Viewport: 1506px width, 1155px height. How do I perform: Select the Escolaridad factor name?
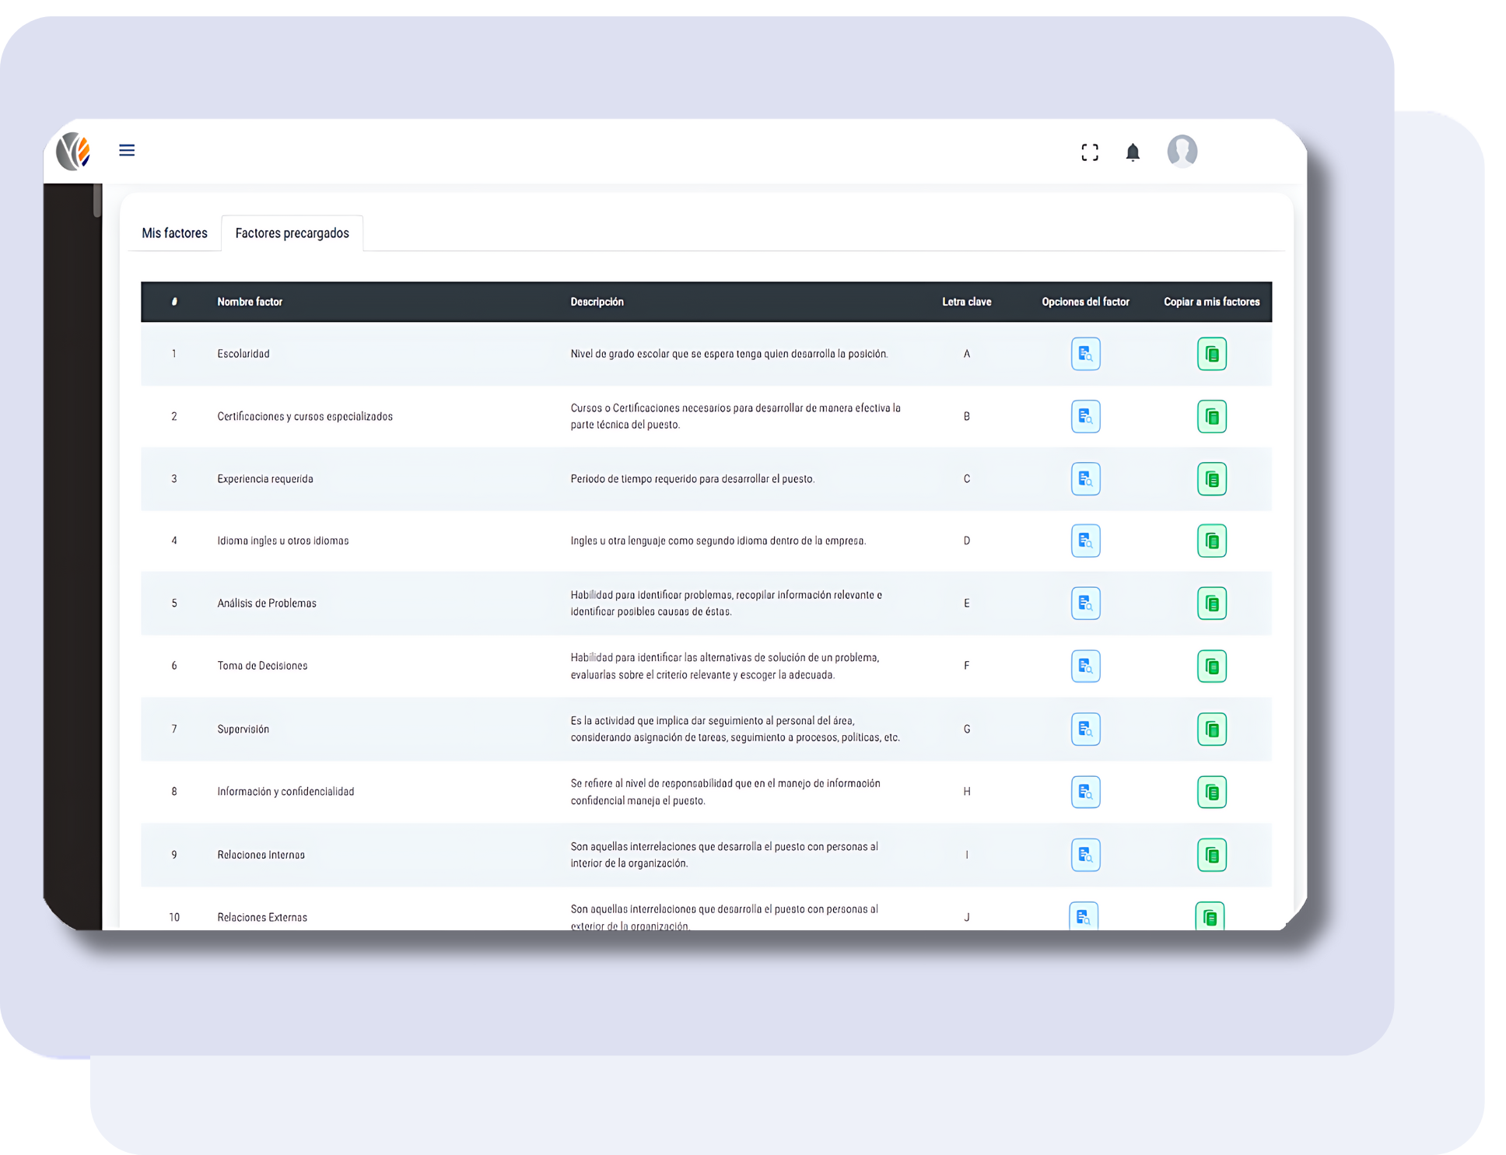tap(243, 354)
